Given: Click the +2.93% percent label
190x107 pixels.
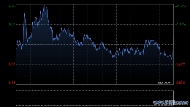Looking at the screenshot, I should (180, 6).
